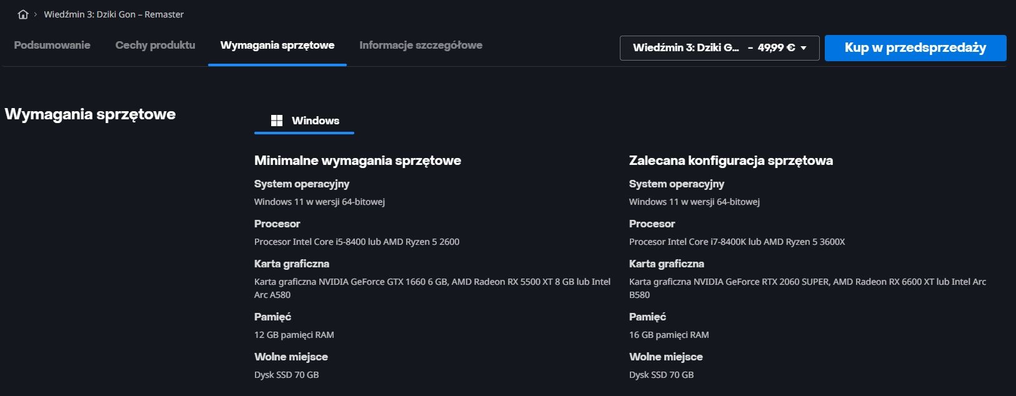Expand the Wiedźmin 3 edition selector

(x=719, y=48)
